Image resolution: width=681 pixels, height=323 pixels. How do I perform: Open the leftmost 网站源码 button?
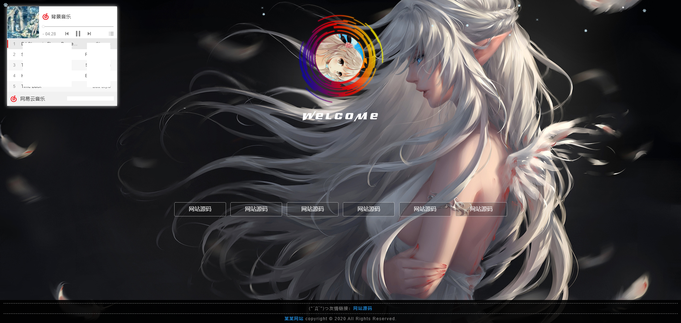click(x=200, y=209)
